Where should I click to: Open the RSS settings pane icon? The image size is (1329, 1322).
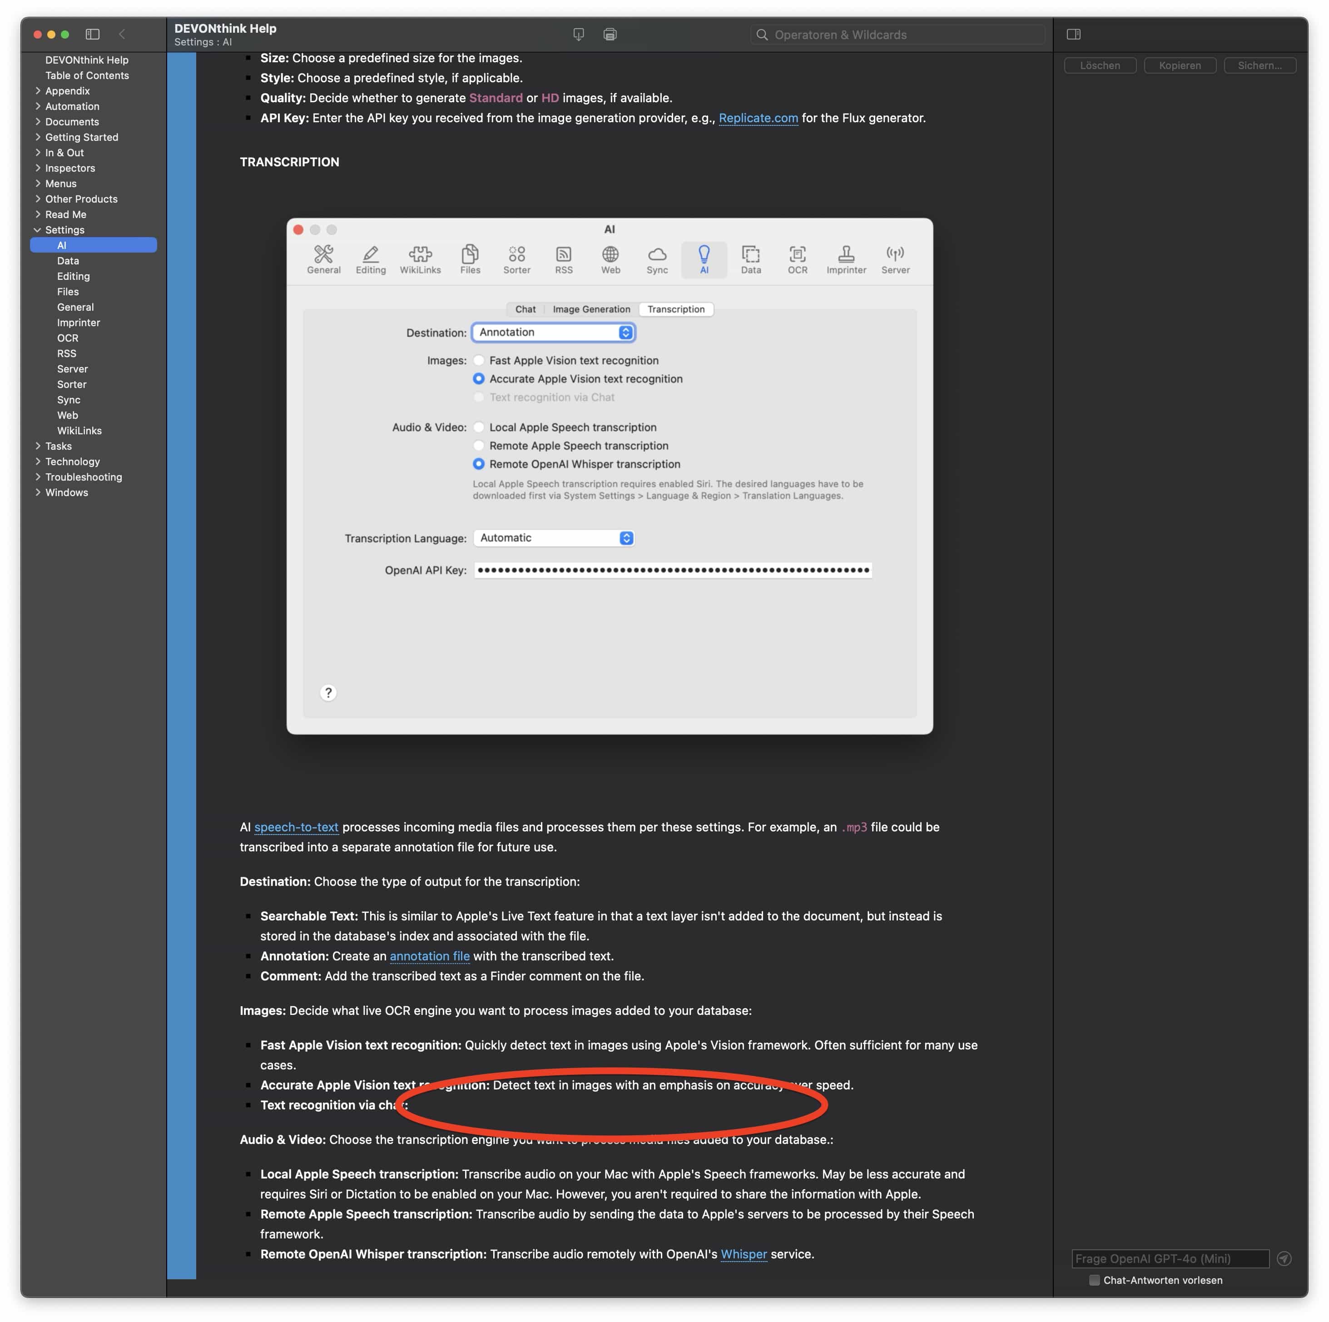[x=564, y=260]
